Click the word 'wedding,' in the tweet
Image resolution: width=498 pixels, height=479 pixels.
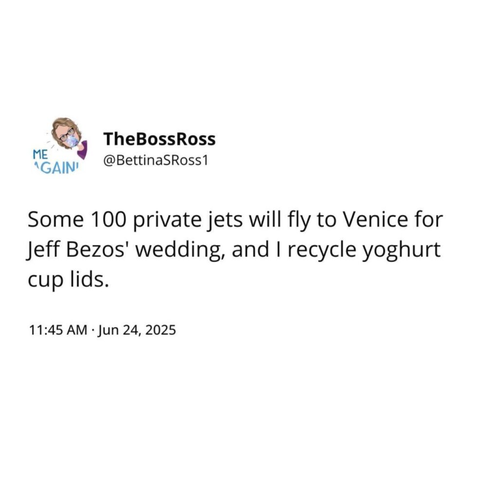[181, 250]
